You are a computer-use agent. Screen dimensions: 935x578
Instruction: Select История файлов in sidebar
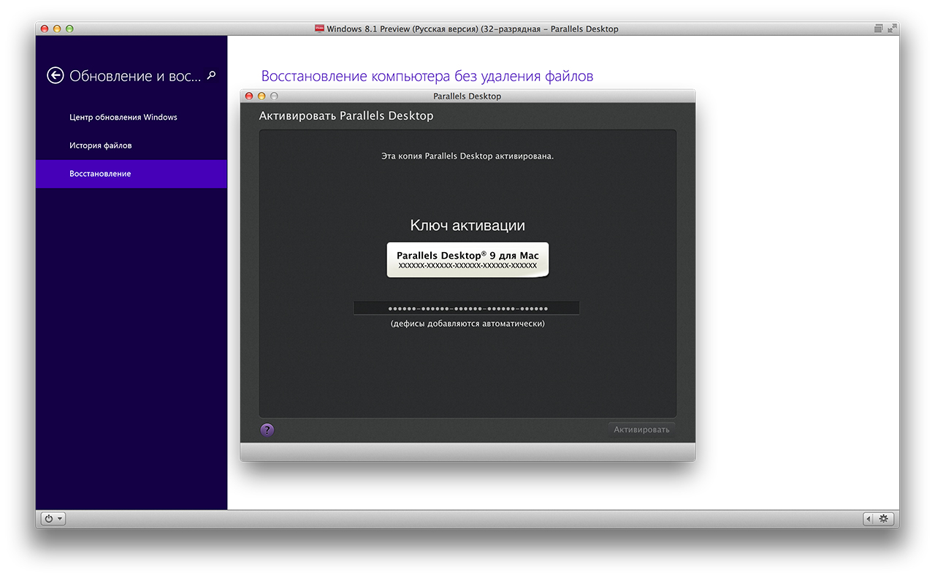101,145
